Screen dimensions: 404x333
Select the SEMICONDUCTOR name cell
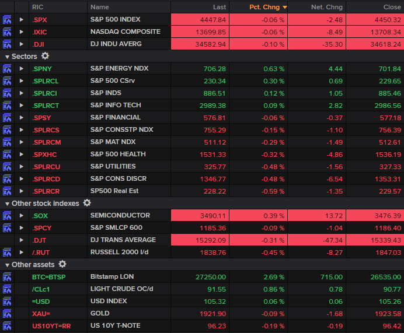click(129, 216)
